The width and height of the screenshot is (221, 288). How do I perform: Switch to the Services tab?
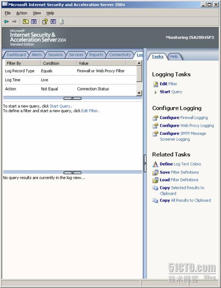[76, 55]
